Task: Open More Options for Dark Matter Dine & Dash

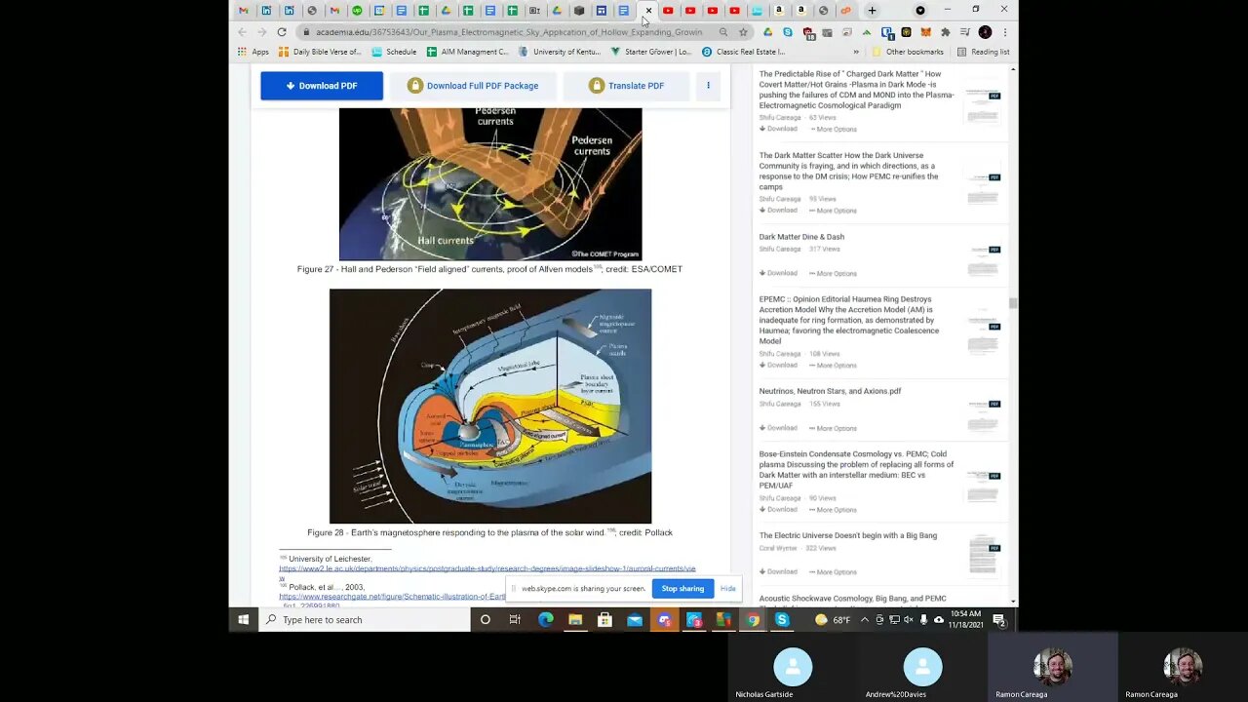Action: pos(833,273)
